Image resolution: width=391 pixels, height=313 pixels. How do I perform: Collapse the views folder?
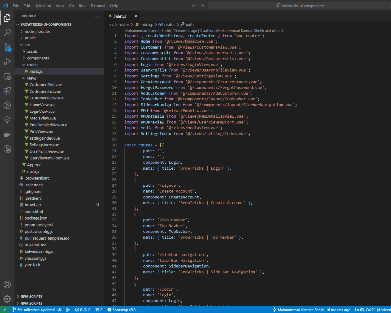[x=32, y=78]
